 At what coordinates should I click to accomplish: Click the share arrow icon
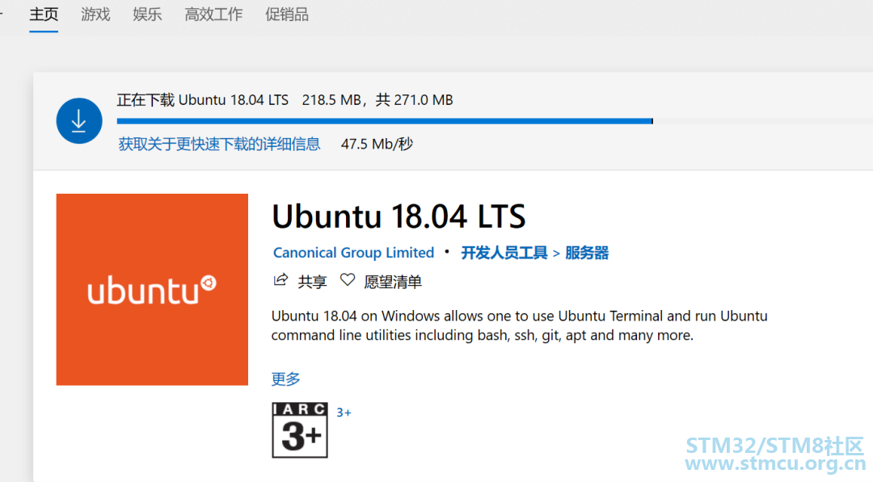280,279
